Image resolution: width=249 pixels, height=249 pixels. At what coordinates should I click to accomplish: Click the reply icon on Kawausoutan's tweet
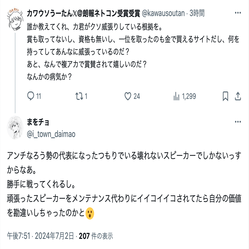pyautogui.click(x=31, y=96)
